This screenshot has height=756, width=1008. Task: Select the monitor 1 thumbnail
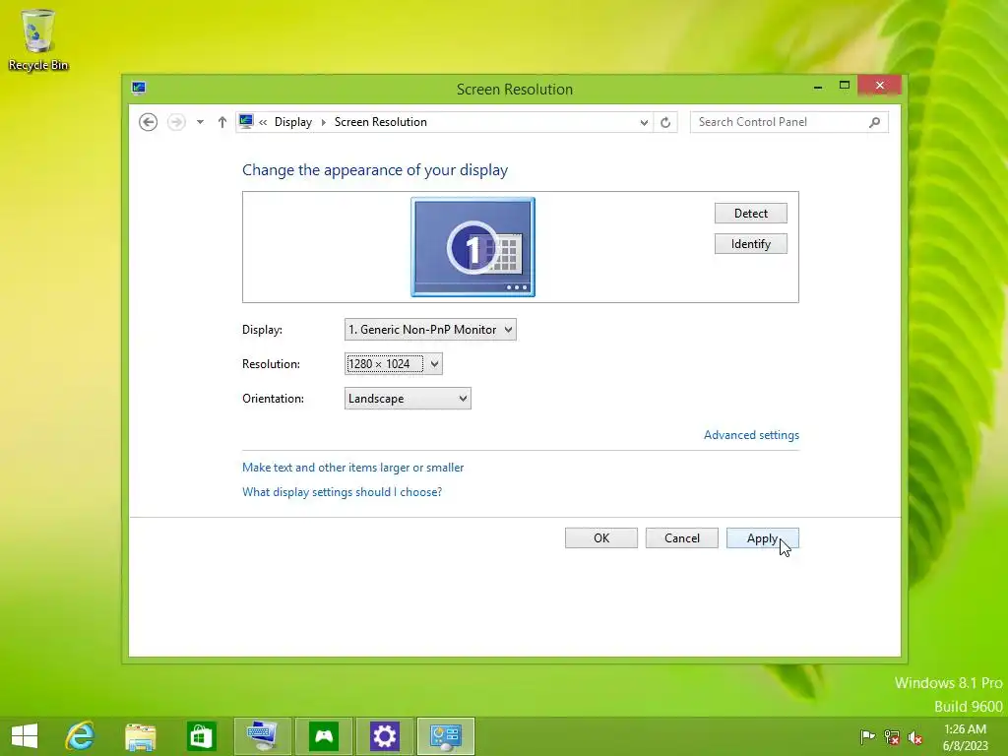(x=473, y=247)
